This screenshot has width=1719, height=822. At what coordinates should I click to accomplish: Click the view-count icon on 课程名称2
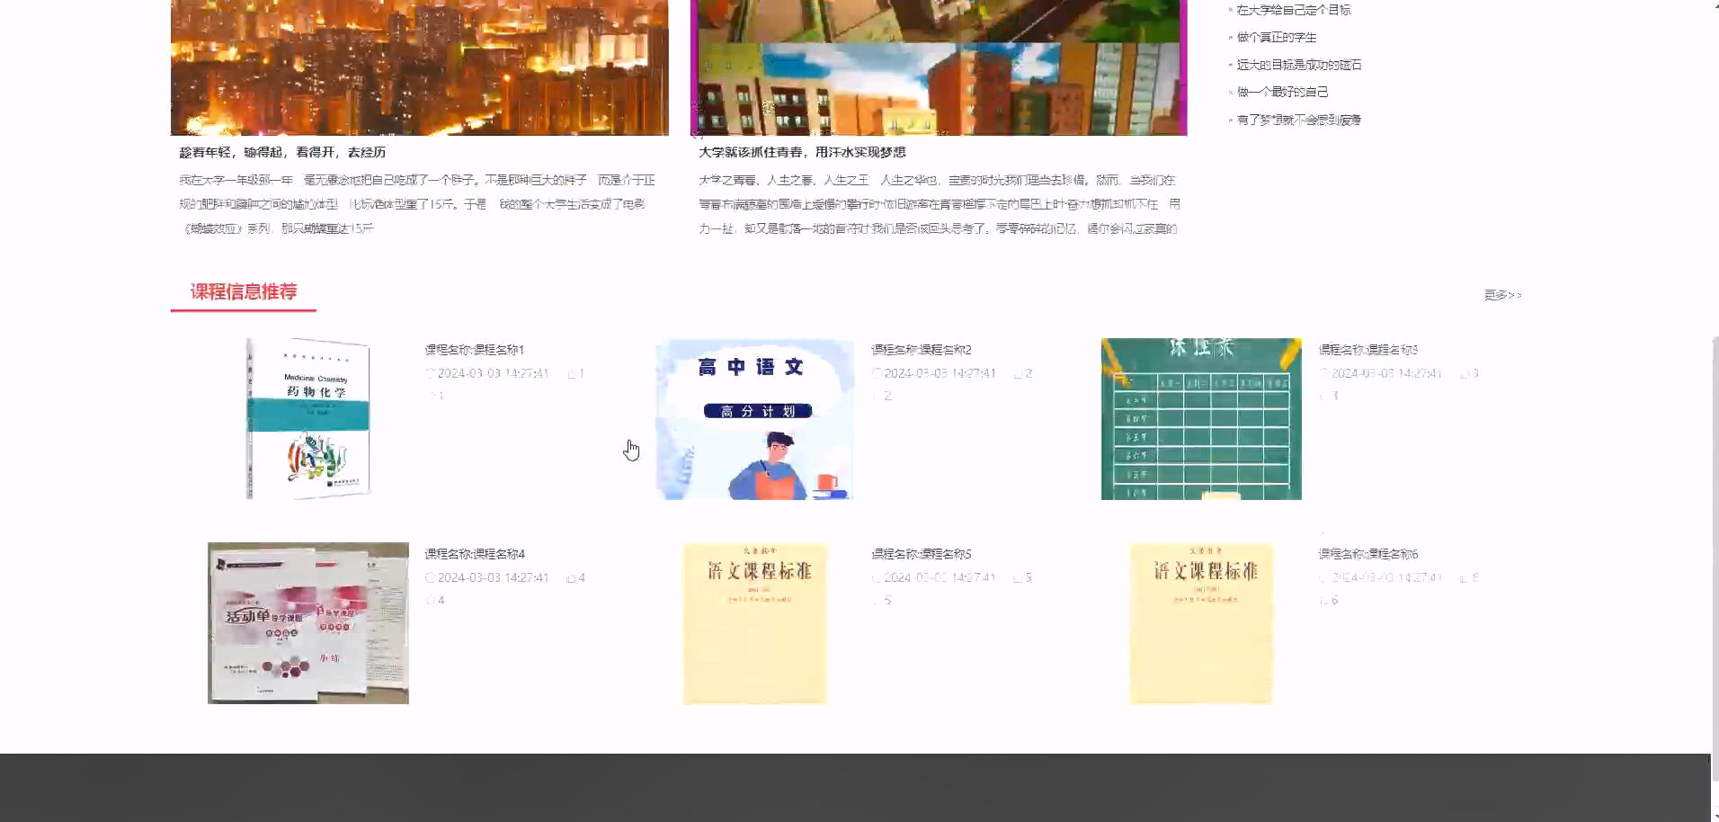point(1015,373)
